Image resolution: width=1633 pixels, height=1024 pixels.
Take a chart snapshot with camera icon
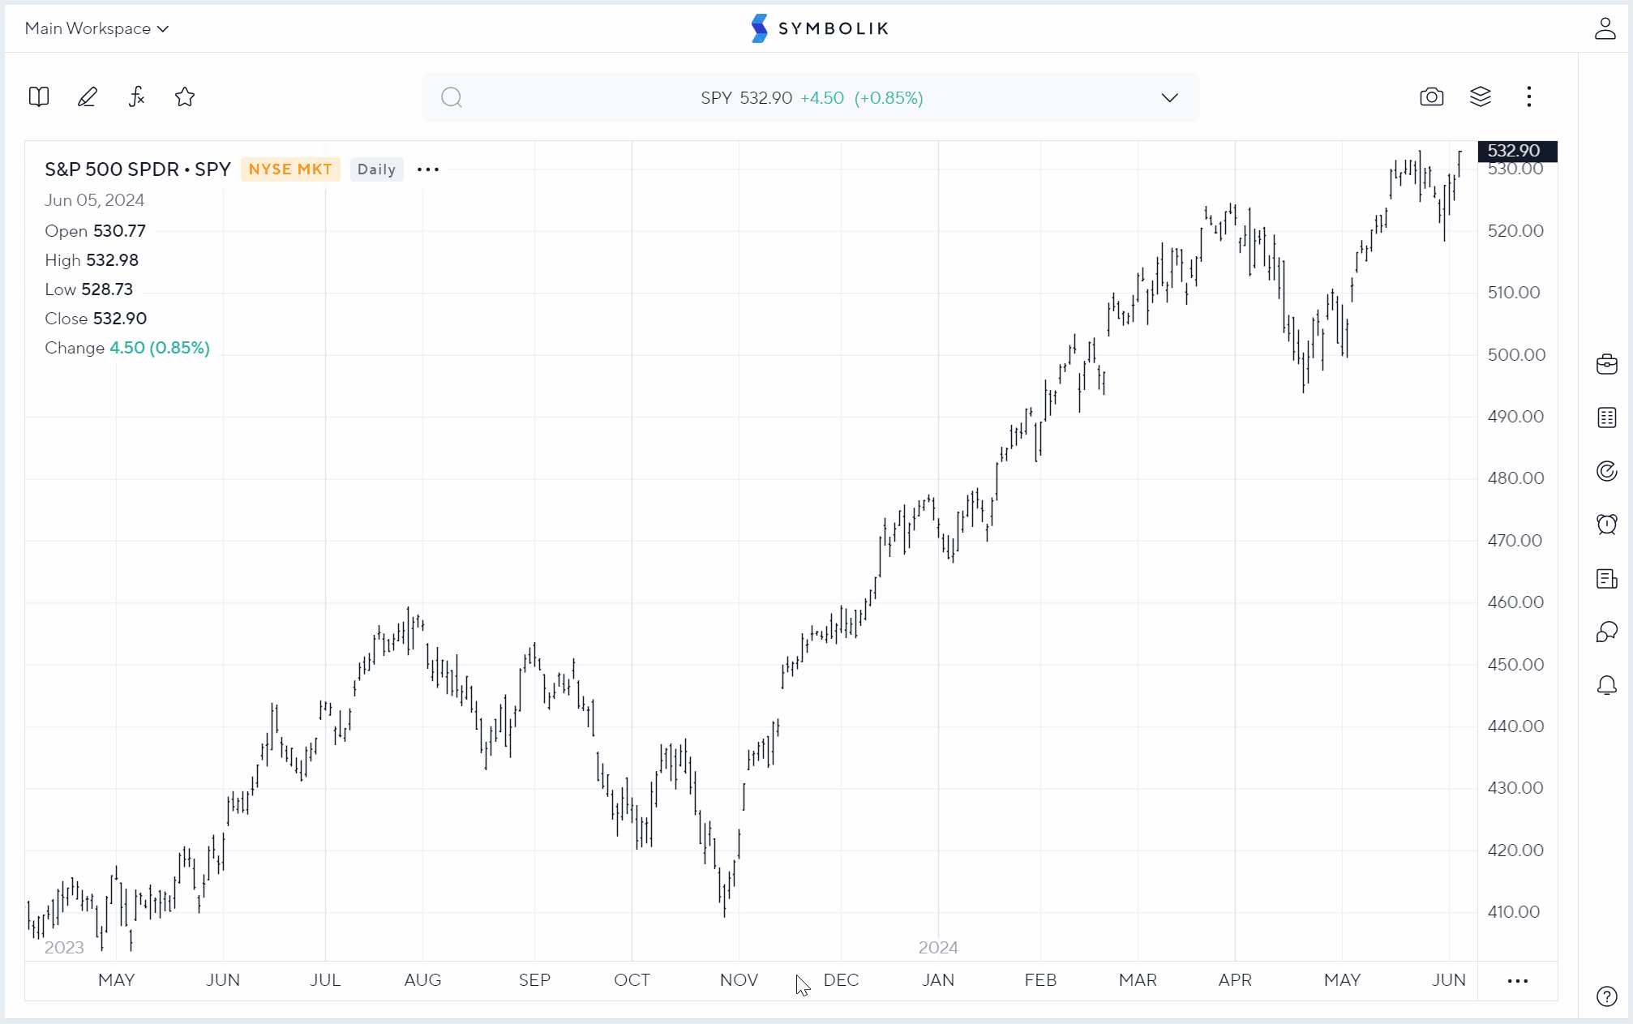tap(1432, 97)
